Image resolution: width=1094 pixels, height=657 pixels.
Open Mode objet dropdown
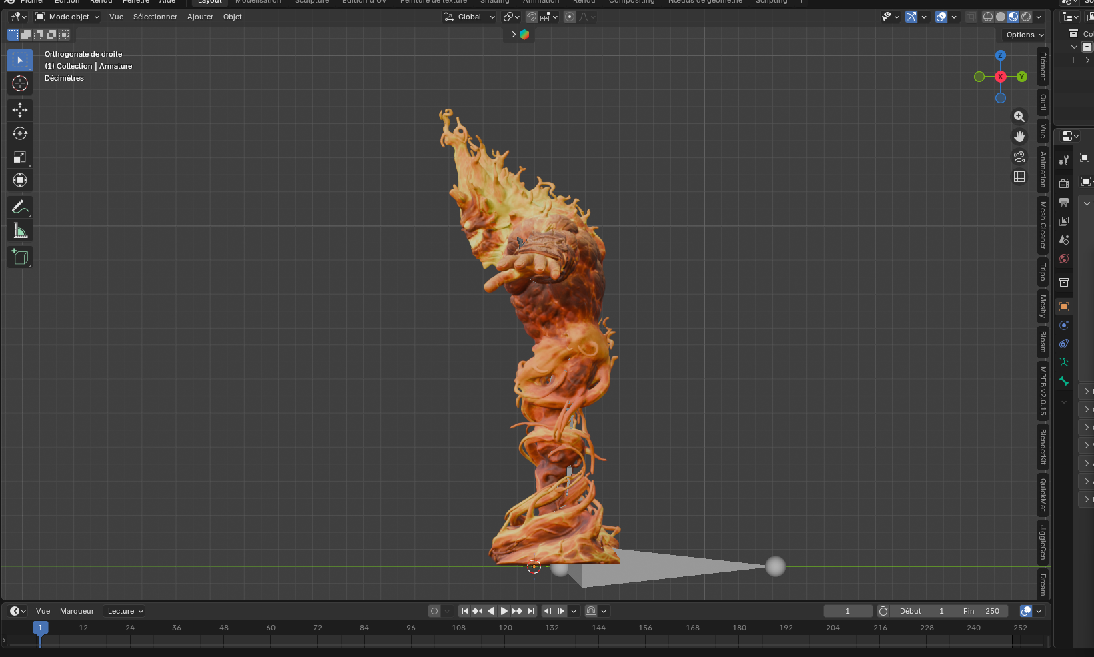click(x=67, y=17)
